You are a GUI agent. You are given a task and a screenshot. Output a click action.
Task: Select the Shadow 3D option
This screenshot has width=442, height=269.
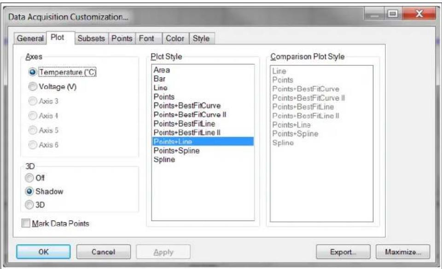(x=29, y=191)
